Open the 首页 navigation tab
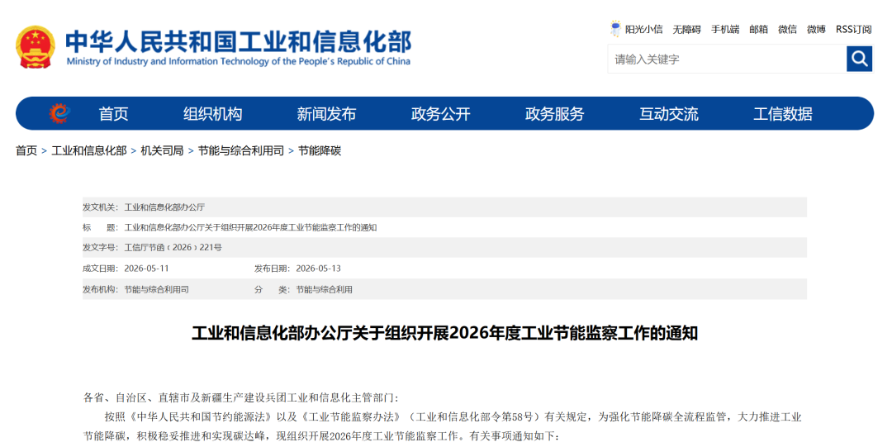The width and height of the screenshot is (892, 447). 113,114
